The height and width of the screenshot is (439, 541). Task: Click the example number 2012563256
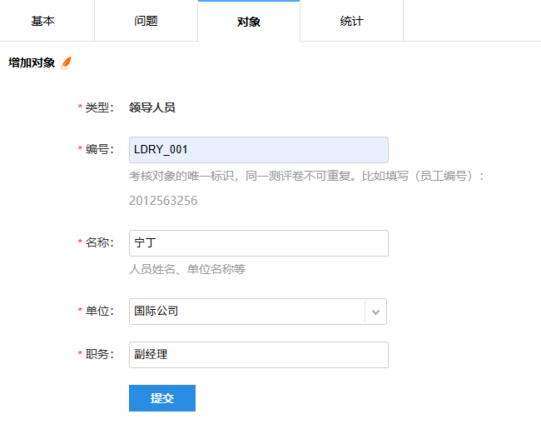(163, 201)
